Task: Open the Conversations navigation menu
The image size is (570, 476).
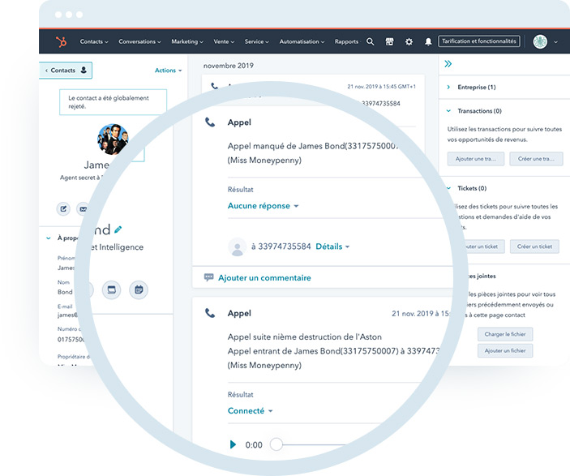Action: (139, 42)
